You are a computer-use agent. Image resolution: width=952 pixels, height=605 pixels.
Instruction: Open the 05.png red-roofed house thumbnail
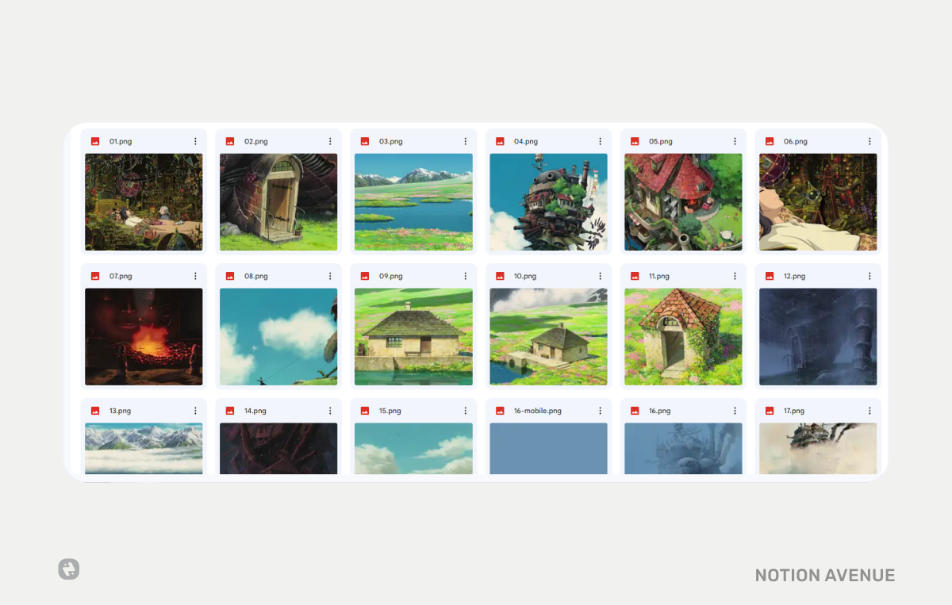click(683, 202)
